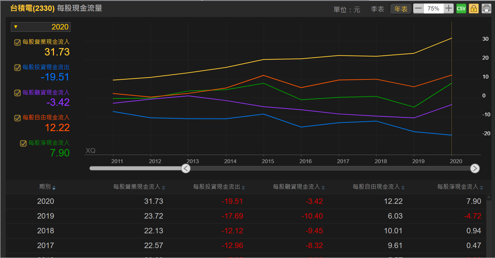
Task: Click the right range slider arrow handle
Action: 475,168
